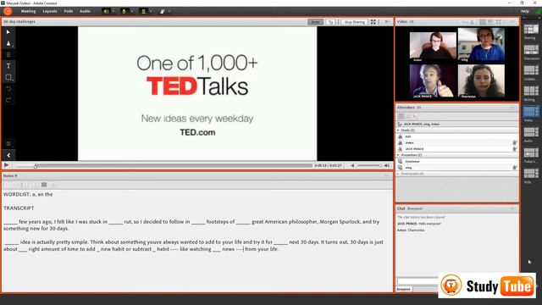Click the video playback progress bar
The width and height of the screenshot is (542, 305).
tap(164, 166)
